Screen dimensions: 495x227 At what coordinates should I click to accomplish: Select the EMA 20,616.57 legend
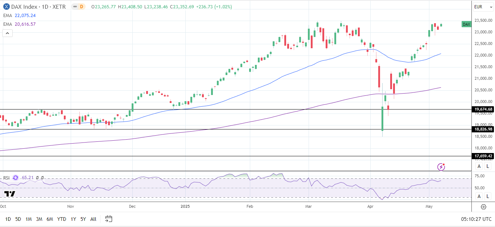[x=20, y=24]
